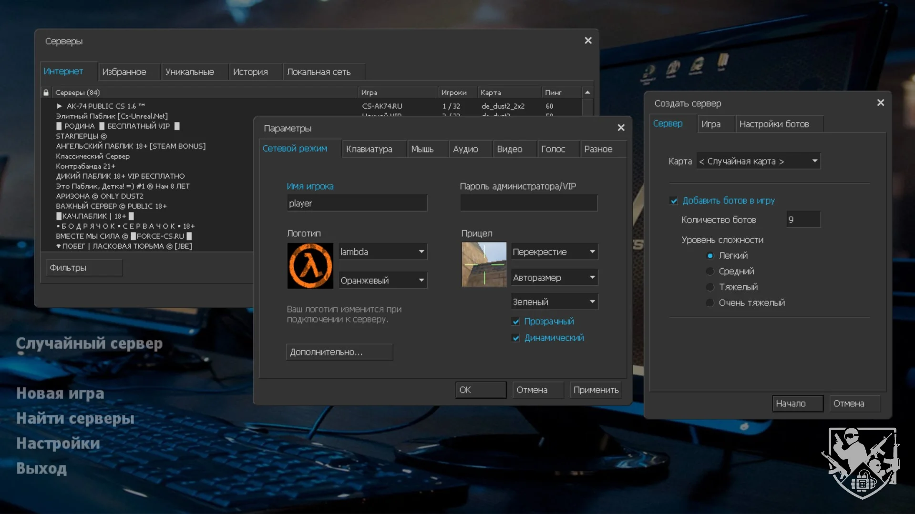Open the lambda logo type dropdown
Viewport: 915px width, 514px height.
(382, 252)
